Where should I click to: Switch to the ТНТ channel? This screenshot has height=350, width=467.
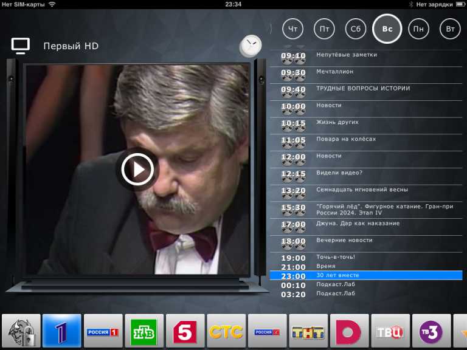308,331
